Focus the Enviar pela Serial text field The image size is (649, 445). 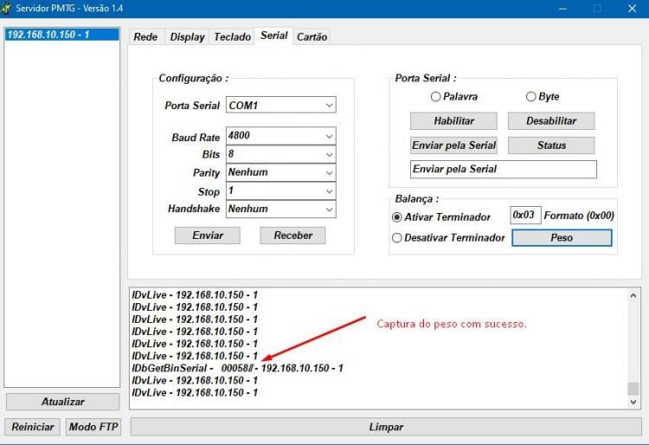(504, 170)
